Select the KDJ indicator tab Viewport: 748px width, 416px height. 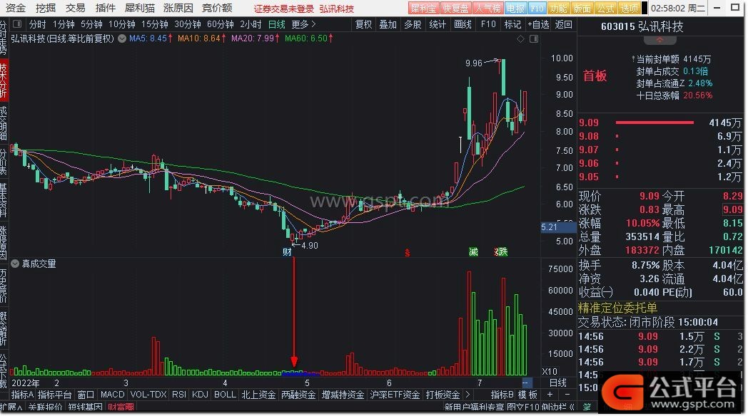200,395
